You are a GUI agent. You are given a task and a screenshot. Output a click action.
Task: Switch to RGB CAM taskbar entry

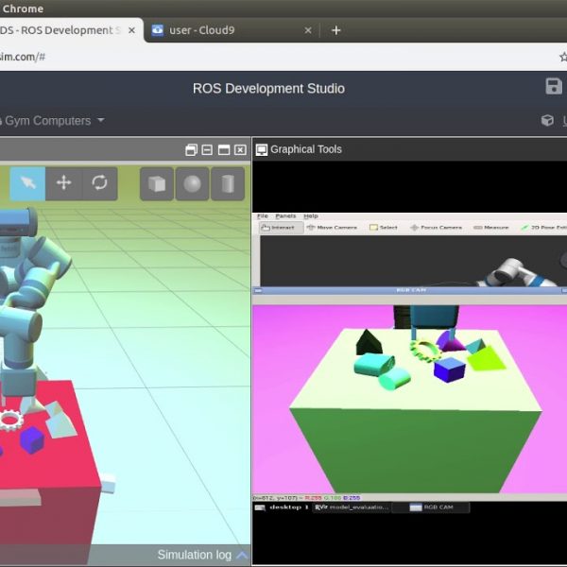431,507
